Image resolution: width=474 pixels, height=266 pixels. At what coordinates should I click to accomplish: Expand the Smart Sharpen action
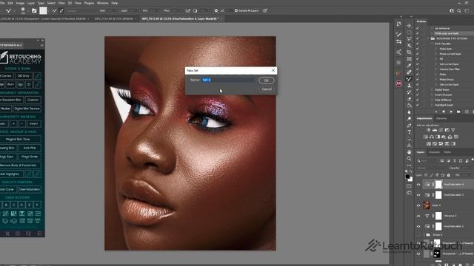(432, 95)
